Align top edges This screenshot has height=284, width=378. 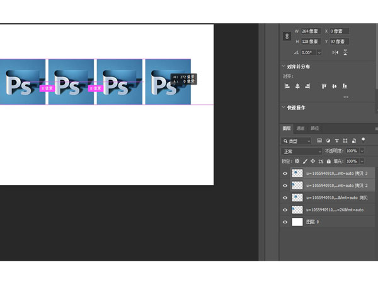(x=324, y=86)
